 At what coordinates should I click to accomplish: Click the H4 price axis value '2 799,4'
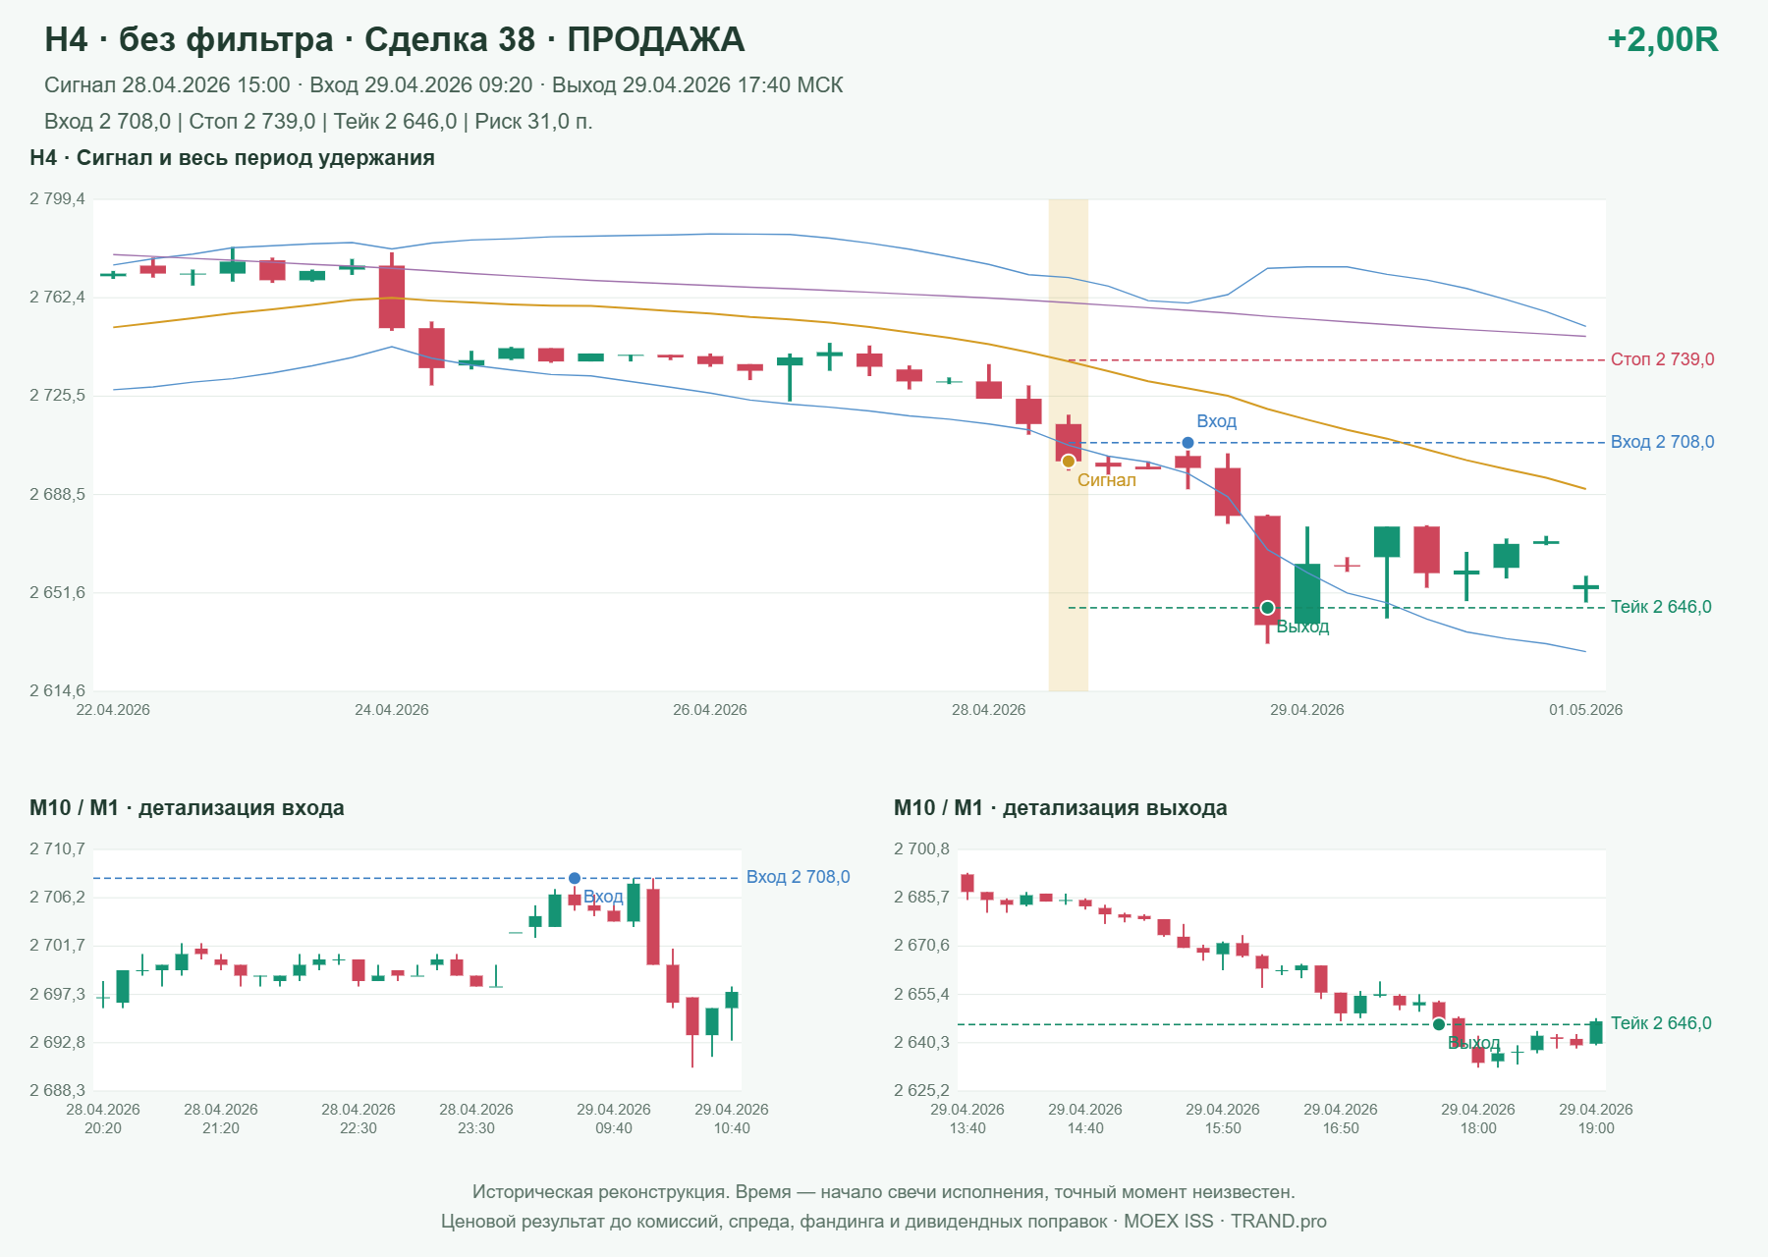[x=57, y=199]
